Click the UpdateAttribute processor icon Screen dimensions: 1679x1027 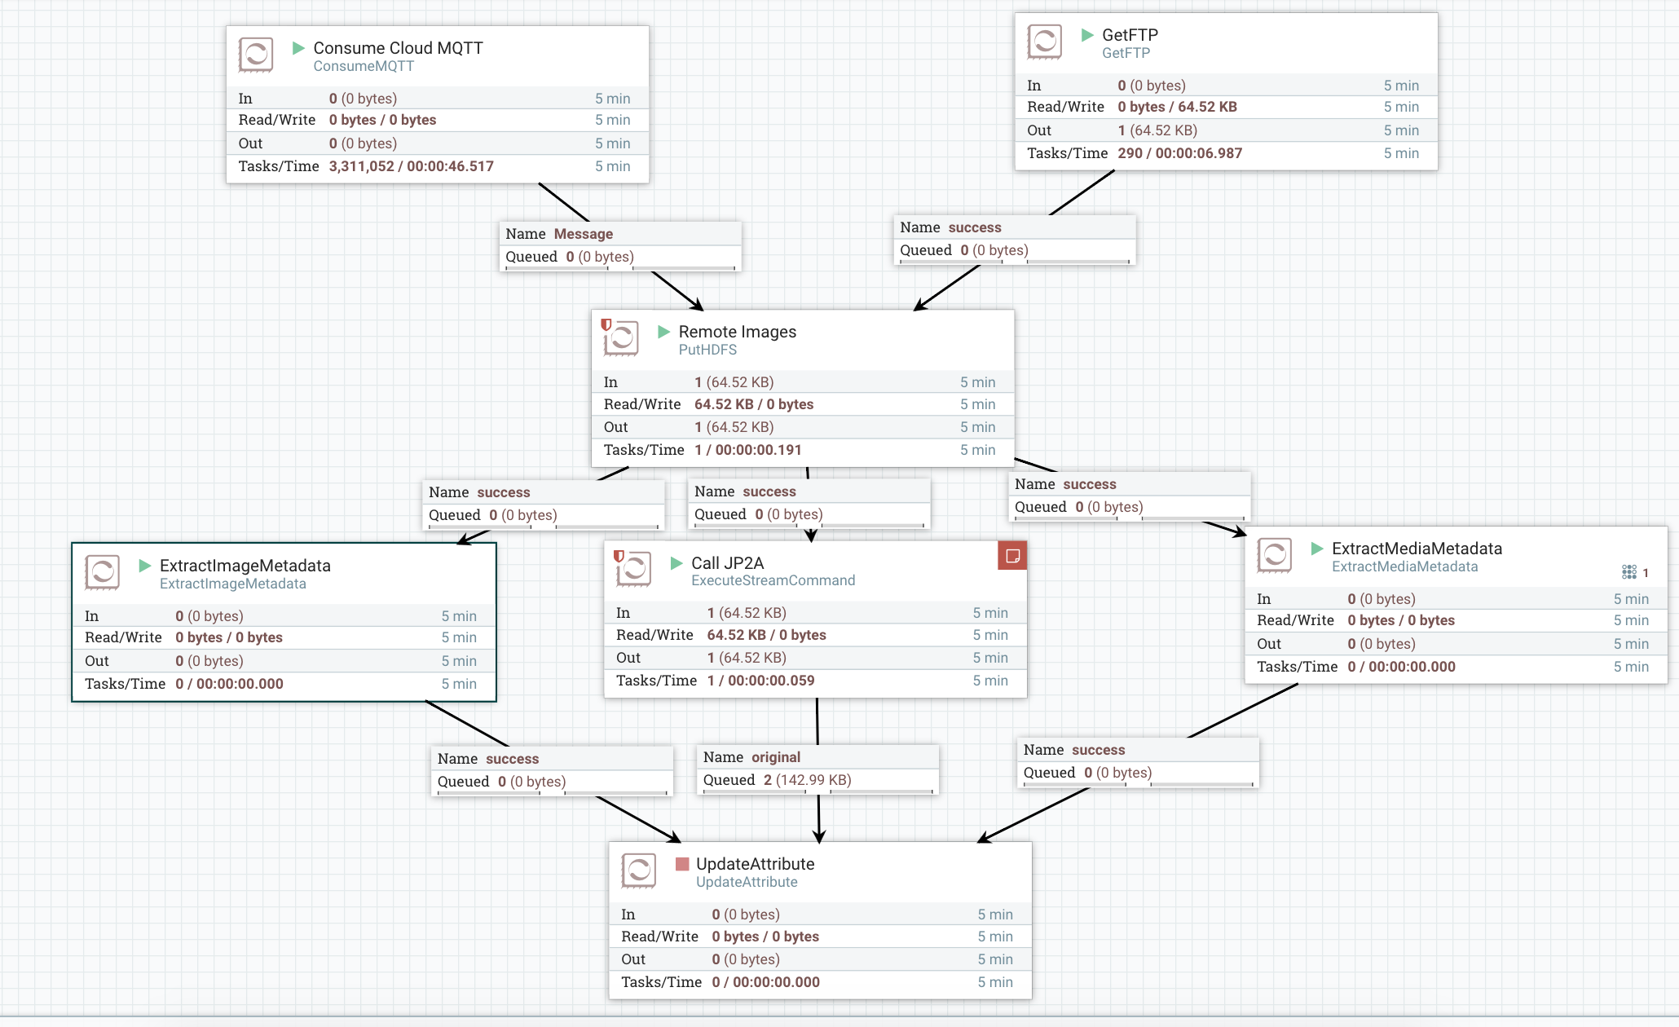638,871
